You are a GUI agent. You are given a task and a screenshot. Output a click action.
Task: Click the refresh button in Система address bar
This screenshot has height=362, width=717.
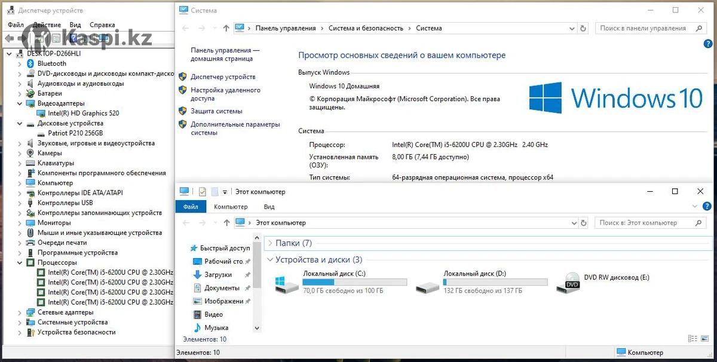coord(583,28)
